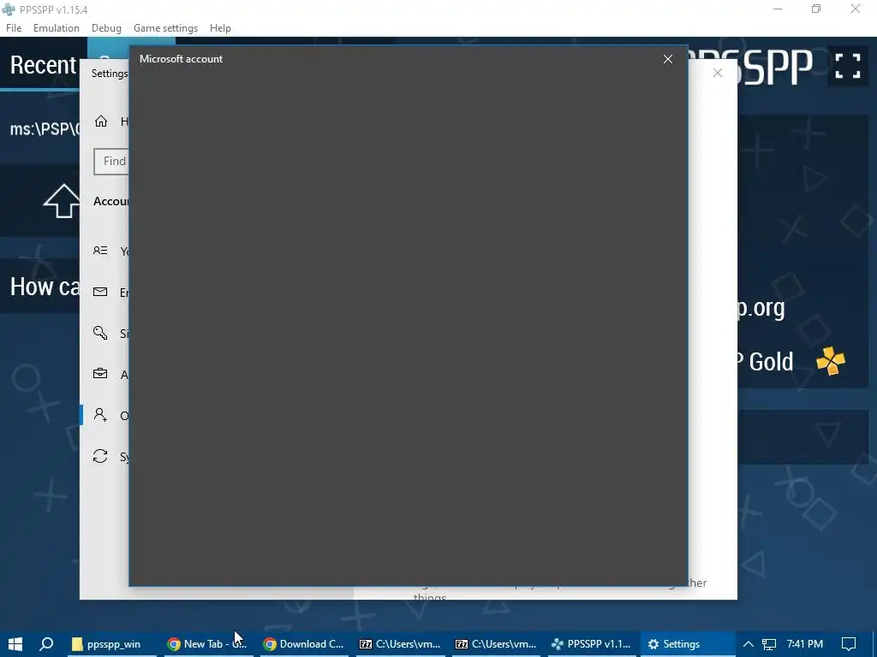Screen dimensions: 877x657
Task: Close the Microsoft account dialog
Action: point(668,59)
